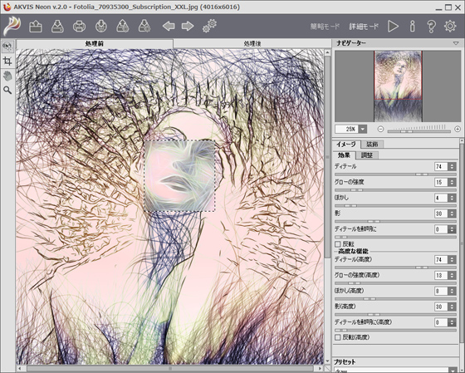
Task: Open the AKVIS home page logo
Action: [12, 26]
